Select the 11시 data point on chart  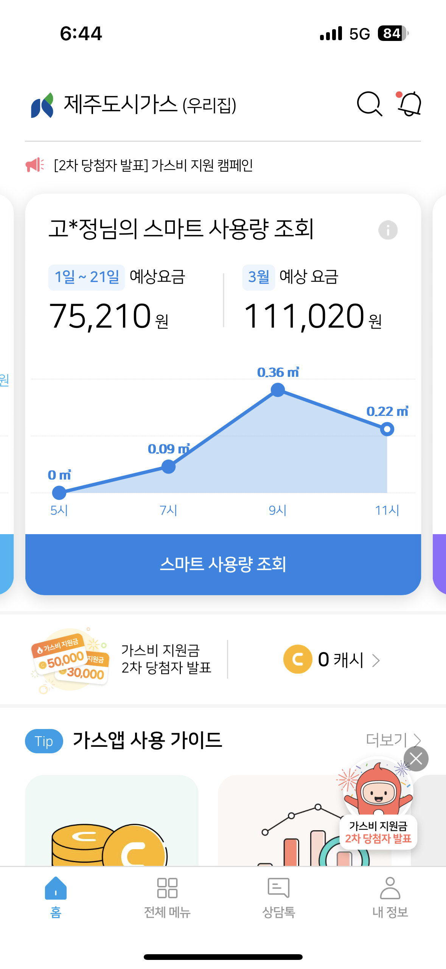point(387,429)
